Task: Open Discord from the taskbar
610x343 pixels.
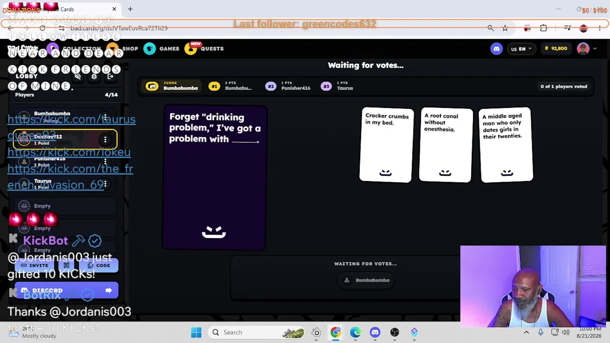Action: [375, 332]
